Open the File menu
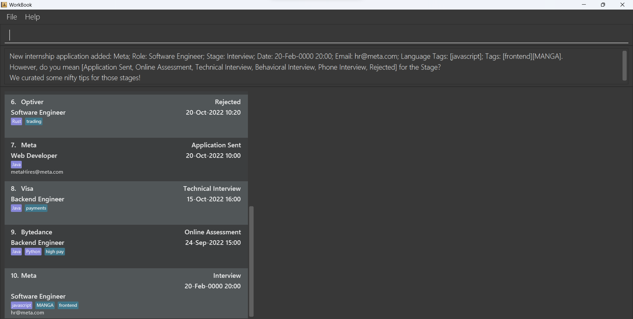Viewport: 633px width, 319px height. pyautogui.click(x=12, y=17)
